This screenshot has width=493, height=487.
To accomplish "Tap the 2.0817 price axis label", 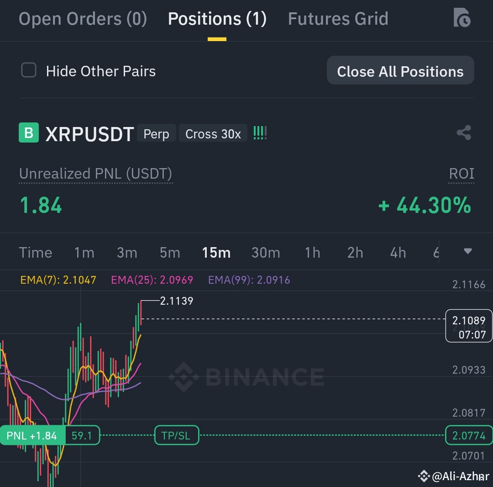I will pyautogui.click(x=469, y=413).
